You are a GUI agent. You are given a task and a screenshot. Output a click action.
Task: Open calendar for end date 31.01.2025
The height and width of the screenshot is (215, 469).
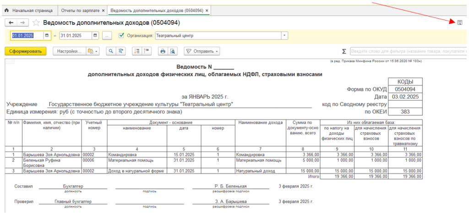point(95,36)
